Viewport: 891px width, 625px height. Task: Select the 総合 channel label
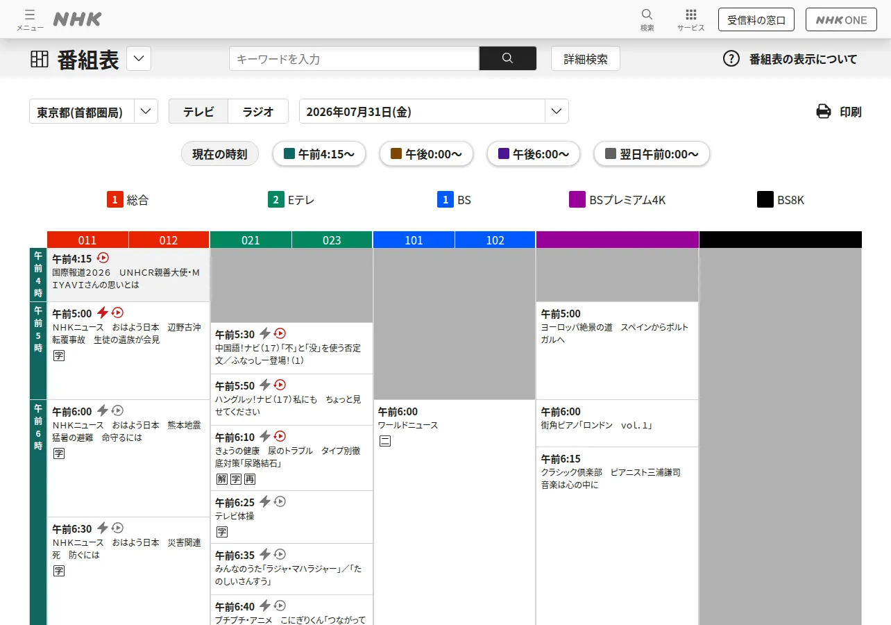pyautogui.click(x=128, y=200)
